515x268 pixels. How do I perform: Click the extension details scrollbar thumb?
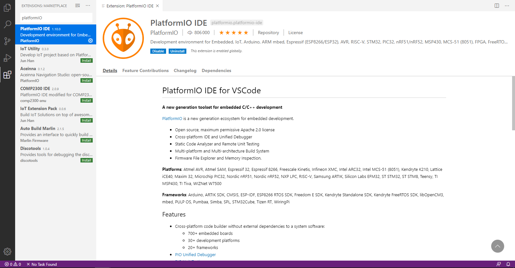(513, 103)
